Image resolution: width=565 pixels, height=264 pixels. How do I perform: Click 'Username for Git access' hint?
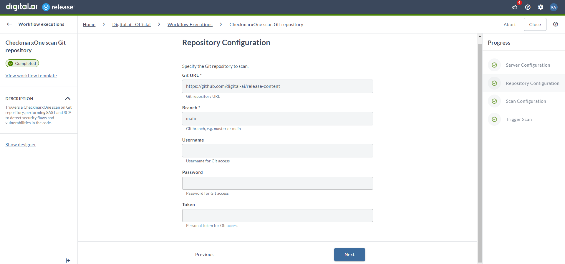(x=208, y=161)
